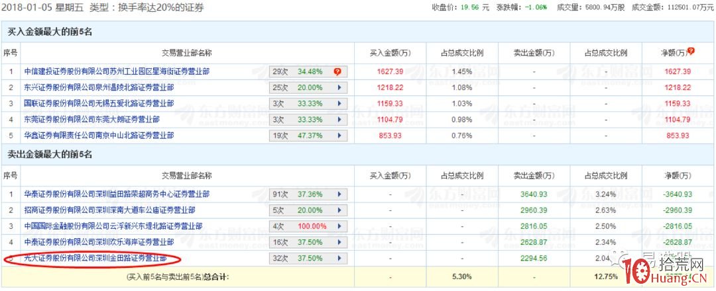716x291 pixels.
Task: Click 买入金额(万) header in buy table
Action: (390, 53)
